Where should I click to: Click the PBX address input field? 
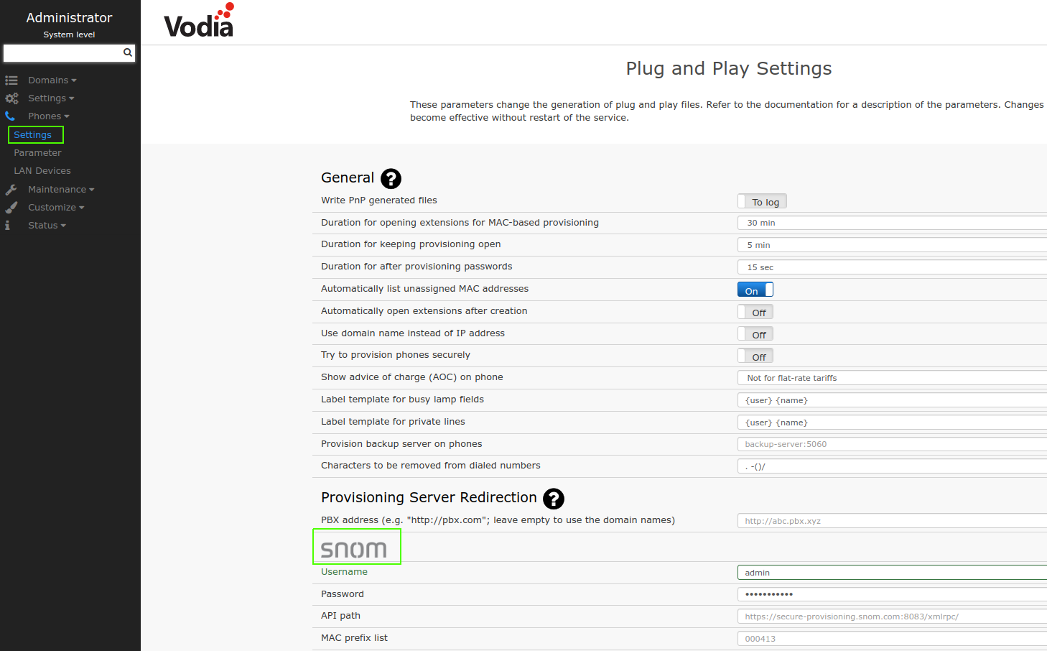click(x=892, y=521)
